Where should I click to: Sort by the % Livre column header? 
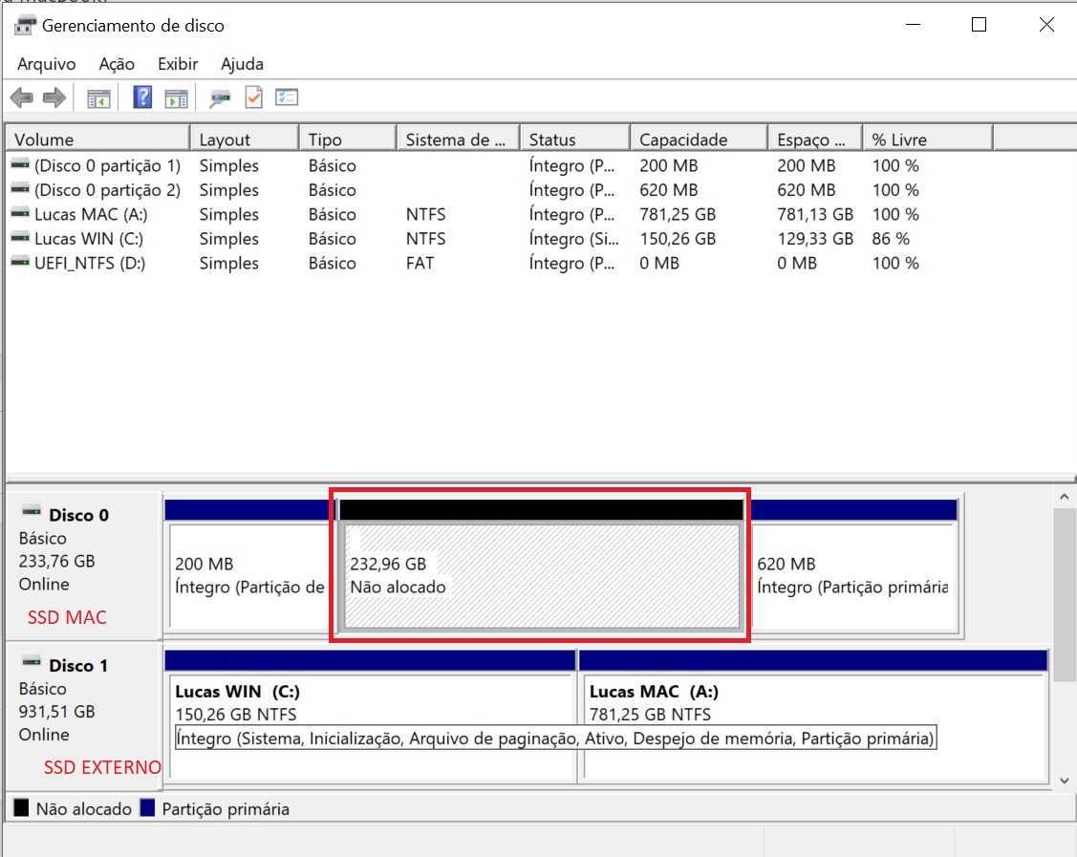pyautogui.click(x=928, y=139)
